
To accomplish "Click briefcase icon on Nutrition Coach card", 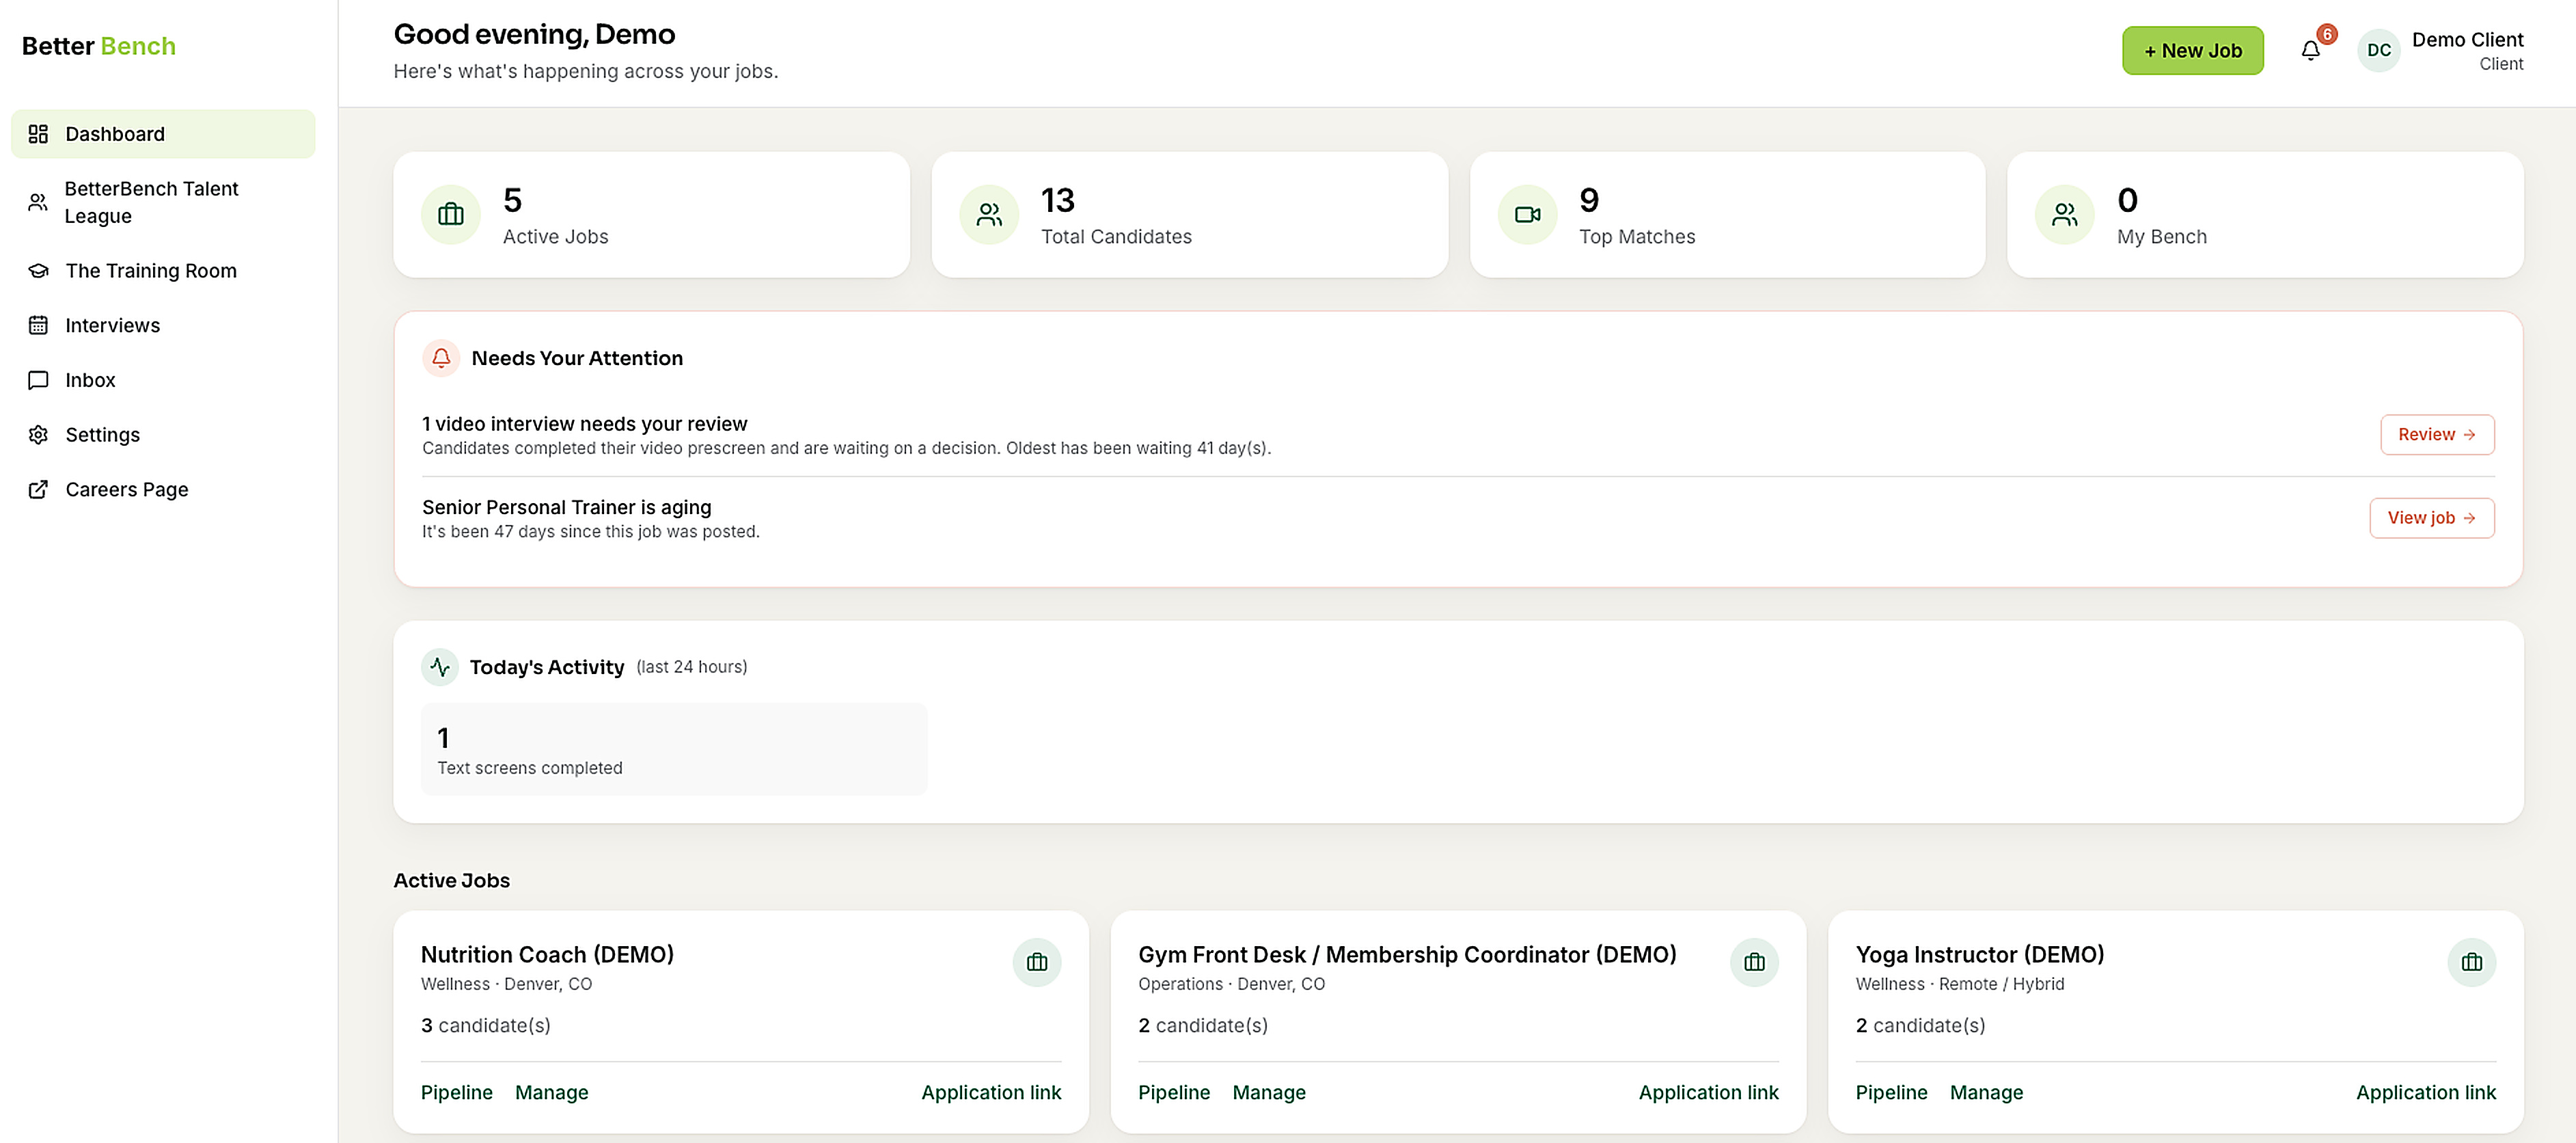I will point(1037,962).
